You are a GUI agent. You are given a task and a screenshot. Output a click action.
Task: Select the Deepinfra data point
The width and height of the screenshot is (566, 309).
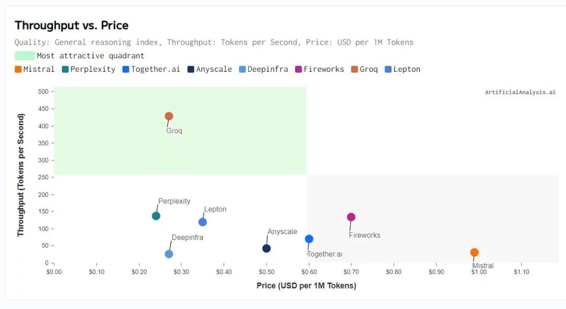point(169,254)
